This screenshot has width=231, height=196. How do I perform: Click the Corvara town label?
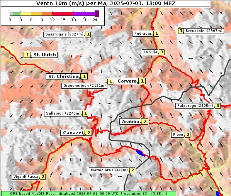tap(127, 81)
